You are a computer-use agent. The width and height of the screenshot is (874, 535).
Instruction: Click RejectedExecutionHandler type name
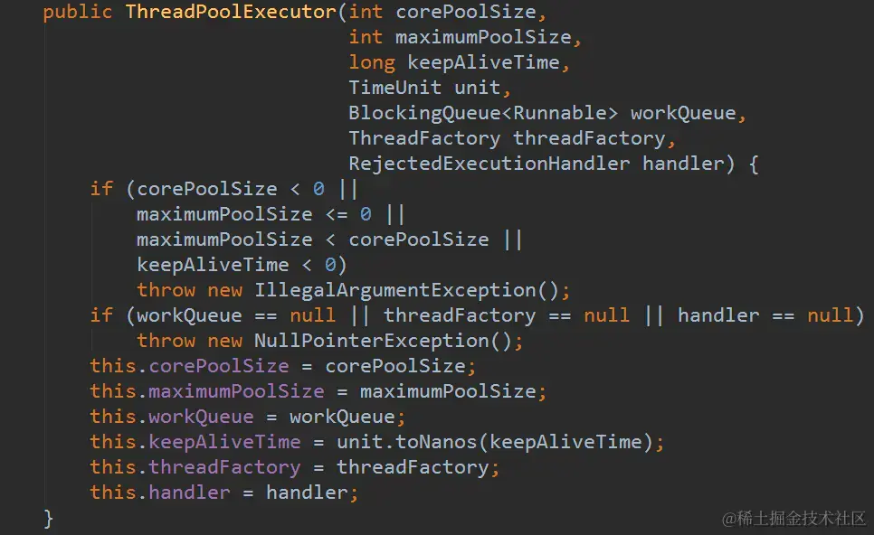click(x=489, y=164)
